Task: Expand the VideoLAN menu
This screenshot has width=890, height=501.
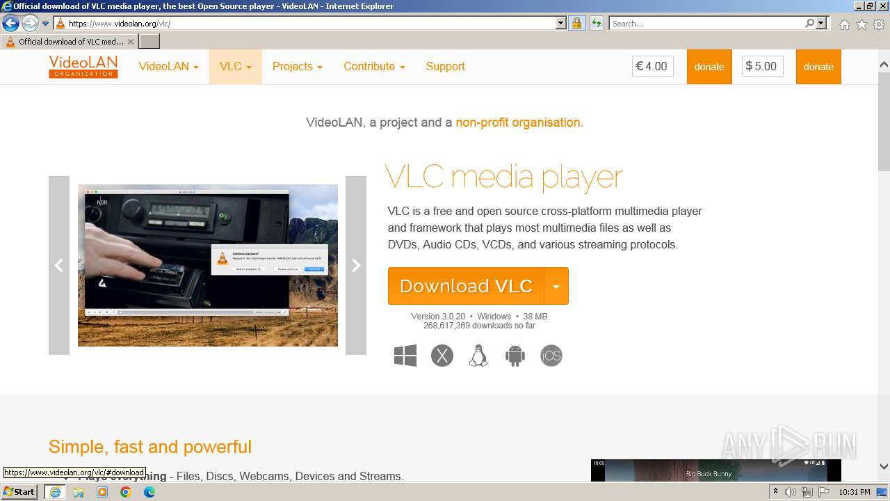Action: click(168, 67)
